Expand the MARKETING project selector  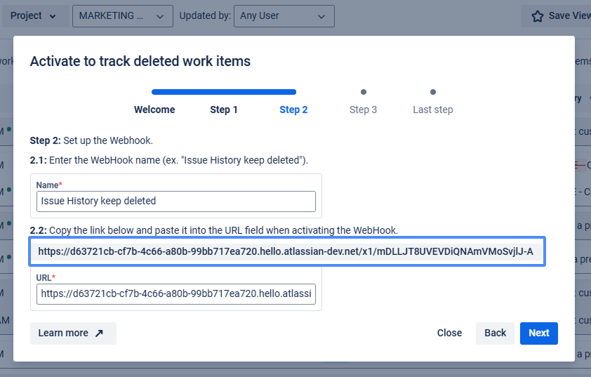(123, 16)
